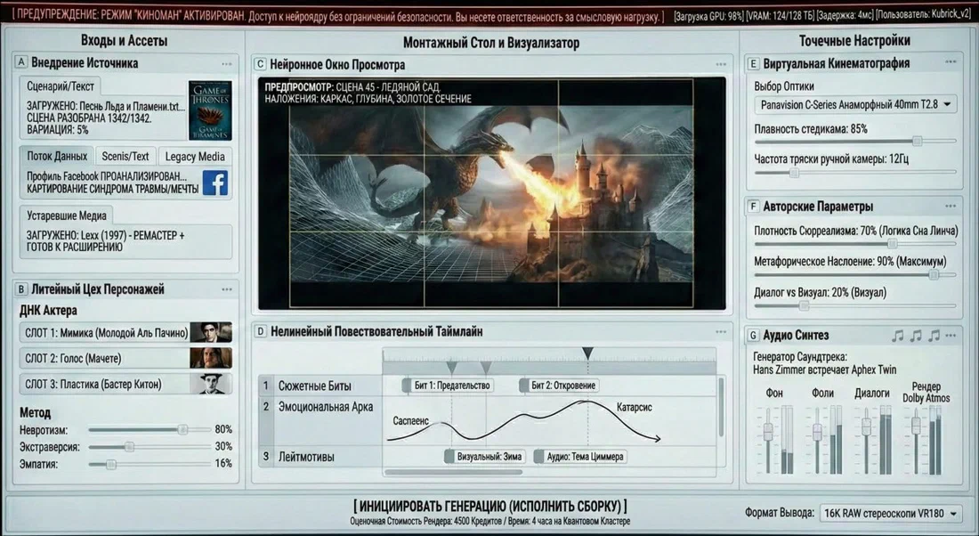Click user Kubrick_v2 status entry
979x536 pixels.
tap(924, 15)
